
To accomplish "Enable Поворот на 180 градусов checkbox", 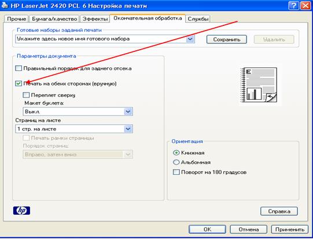I will coord(176,172).
